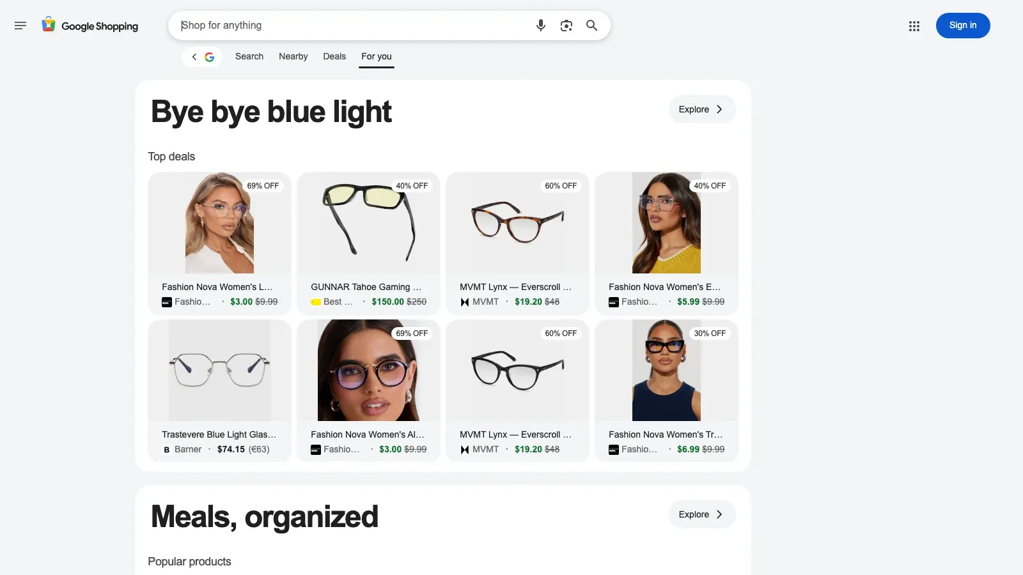Open Trastevere Blue Light Glasses image
The image size is (1023, 575).
[x=220, y=371]
